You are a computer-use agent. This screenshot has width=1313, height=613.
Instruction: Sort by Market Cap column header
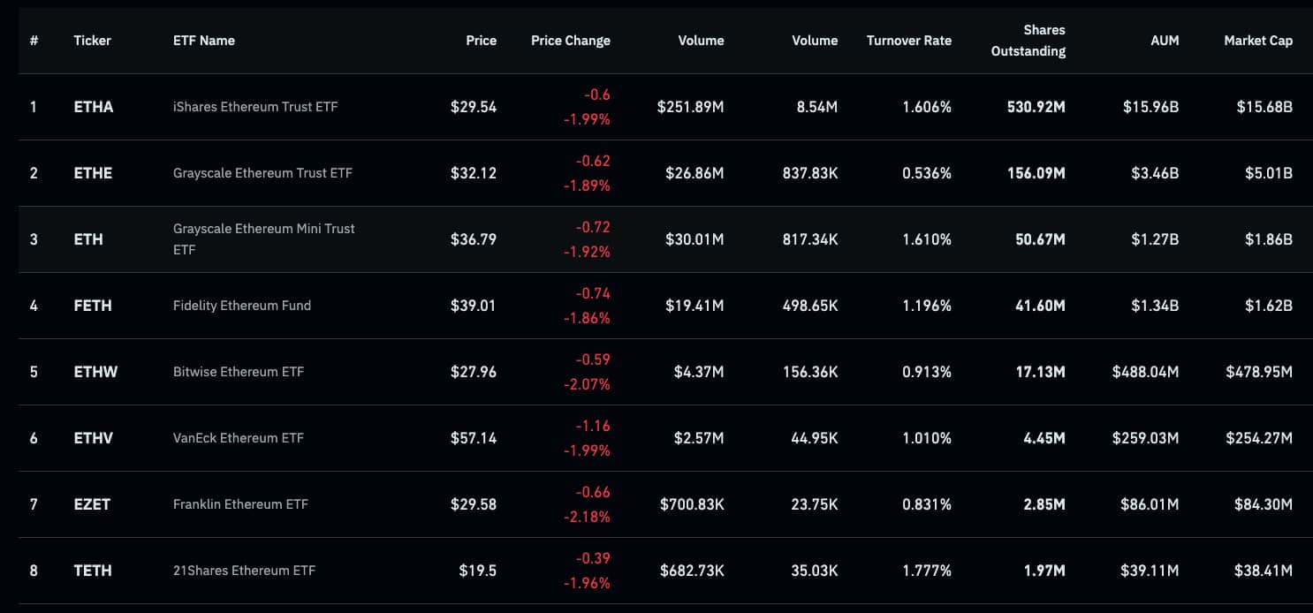pyautogui.click(x=1258, y=41)
